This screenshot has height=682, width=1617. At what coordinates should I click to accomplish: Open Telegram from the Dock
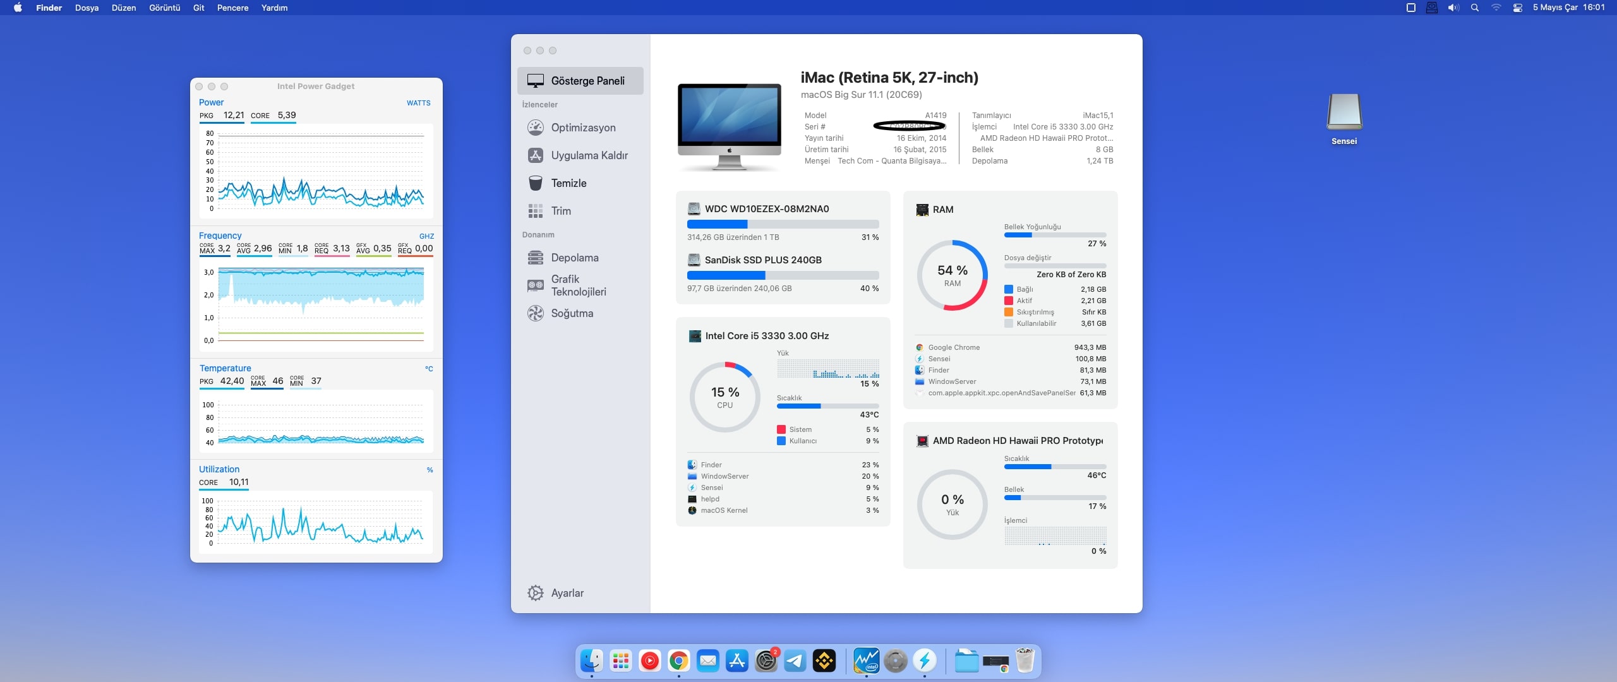pos(795,661)
